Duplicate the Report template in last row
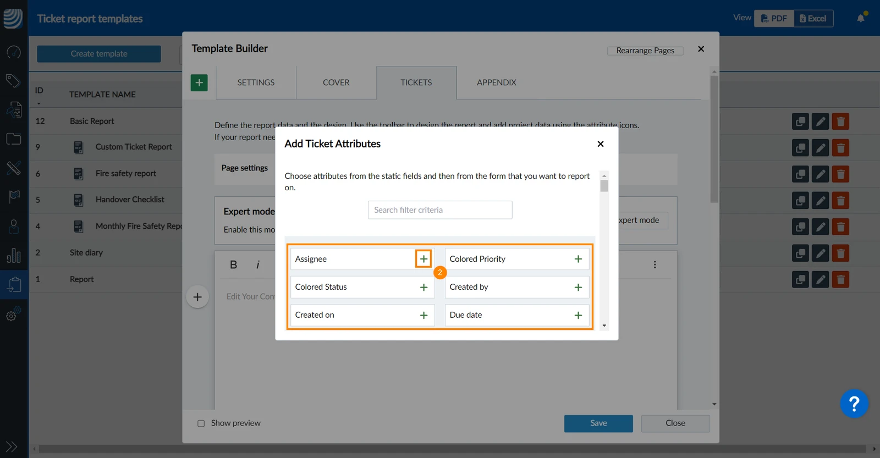This screenshot has height=458, width=880. [800, 280]
